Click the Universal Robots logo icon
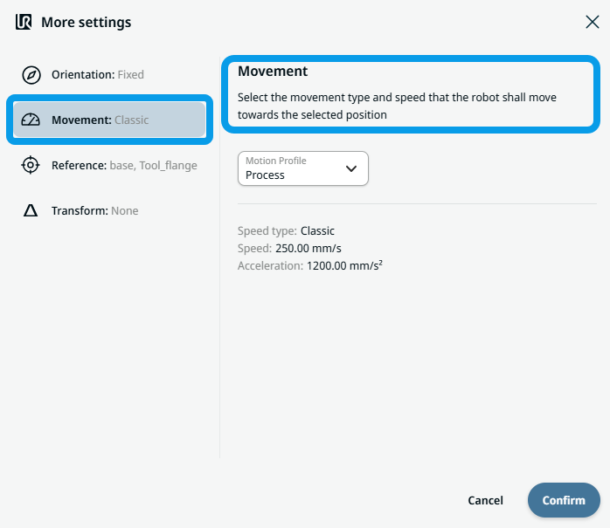610x528 pixels. 24,22
